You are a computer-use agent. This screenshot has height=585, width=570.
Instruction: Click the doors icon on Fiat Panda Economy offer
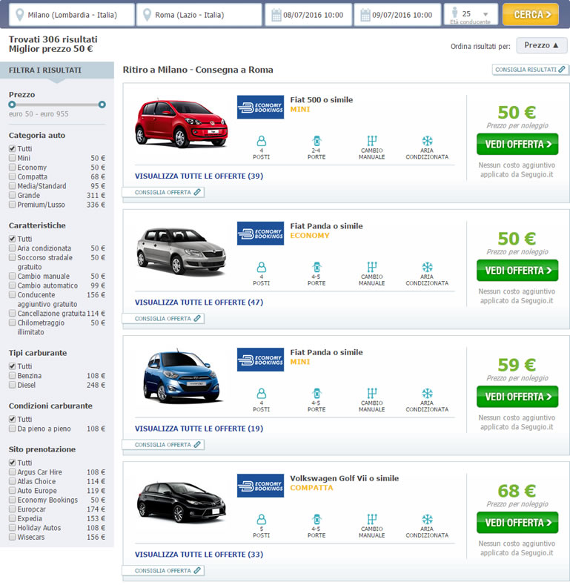tap(317, 267)
